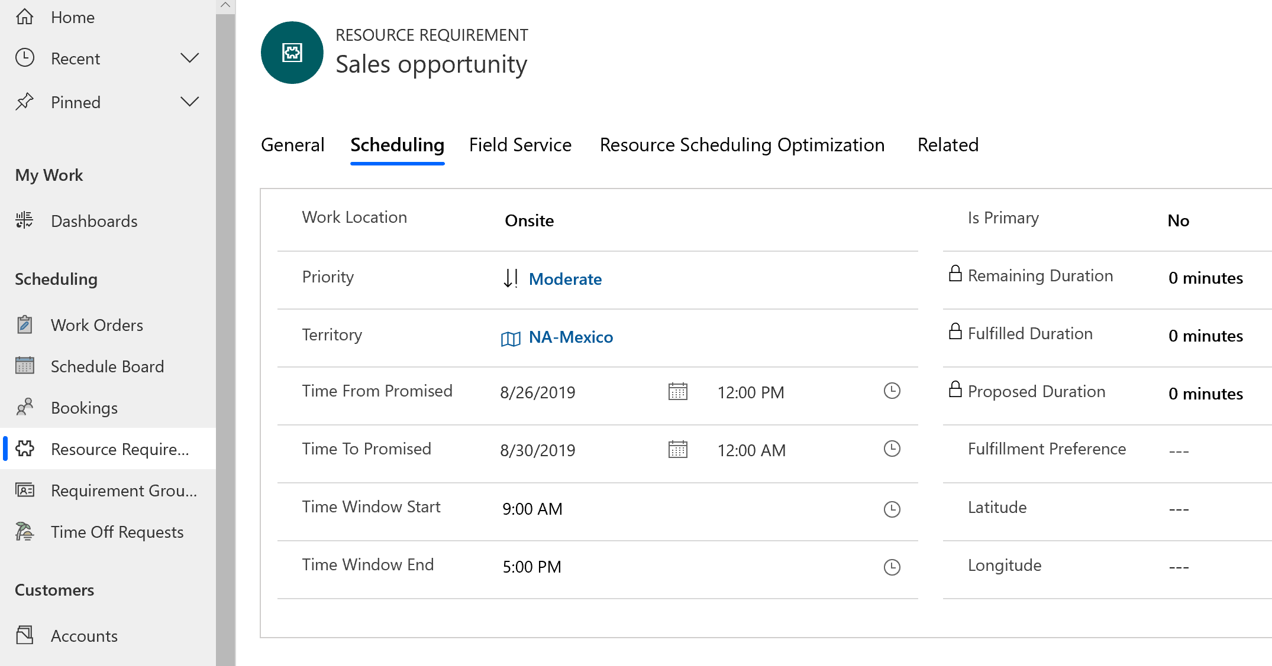Image resolution: width=1272 pixels, height=666 pixels.
Task: Click the Work Orders sidebar icon
Action: [25, 326]
